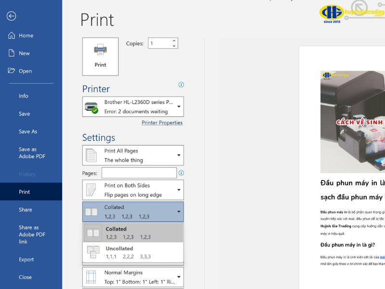This screenshot has height=289, width=385.
Task: Click the Print button with printer icon
Action: [x=100, y=56]
